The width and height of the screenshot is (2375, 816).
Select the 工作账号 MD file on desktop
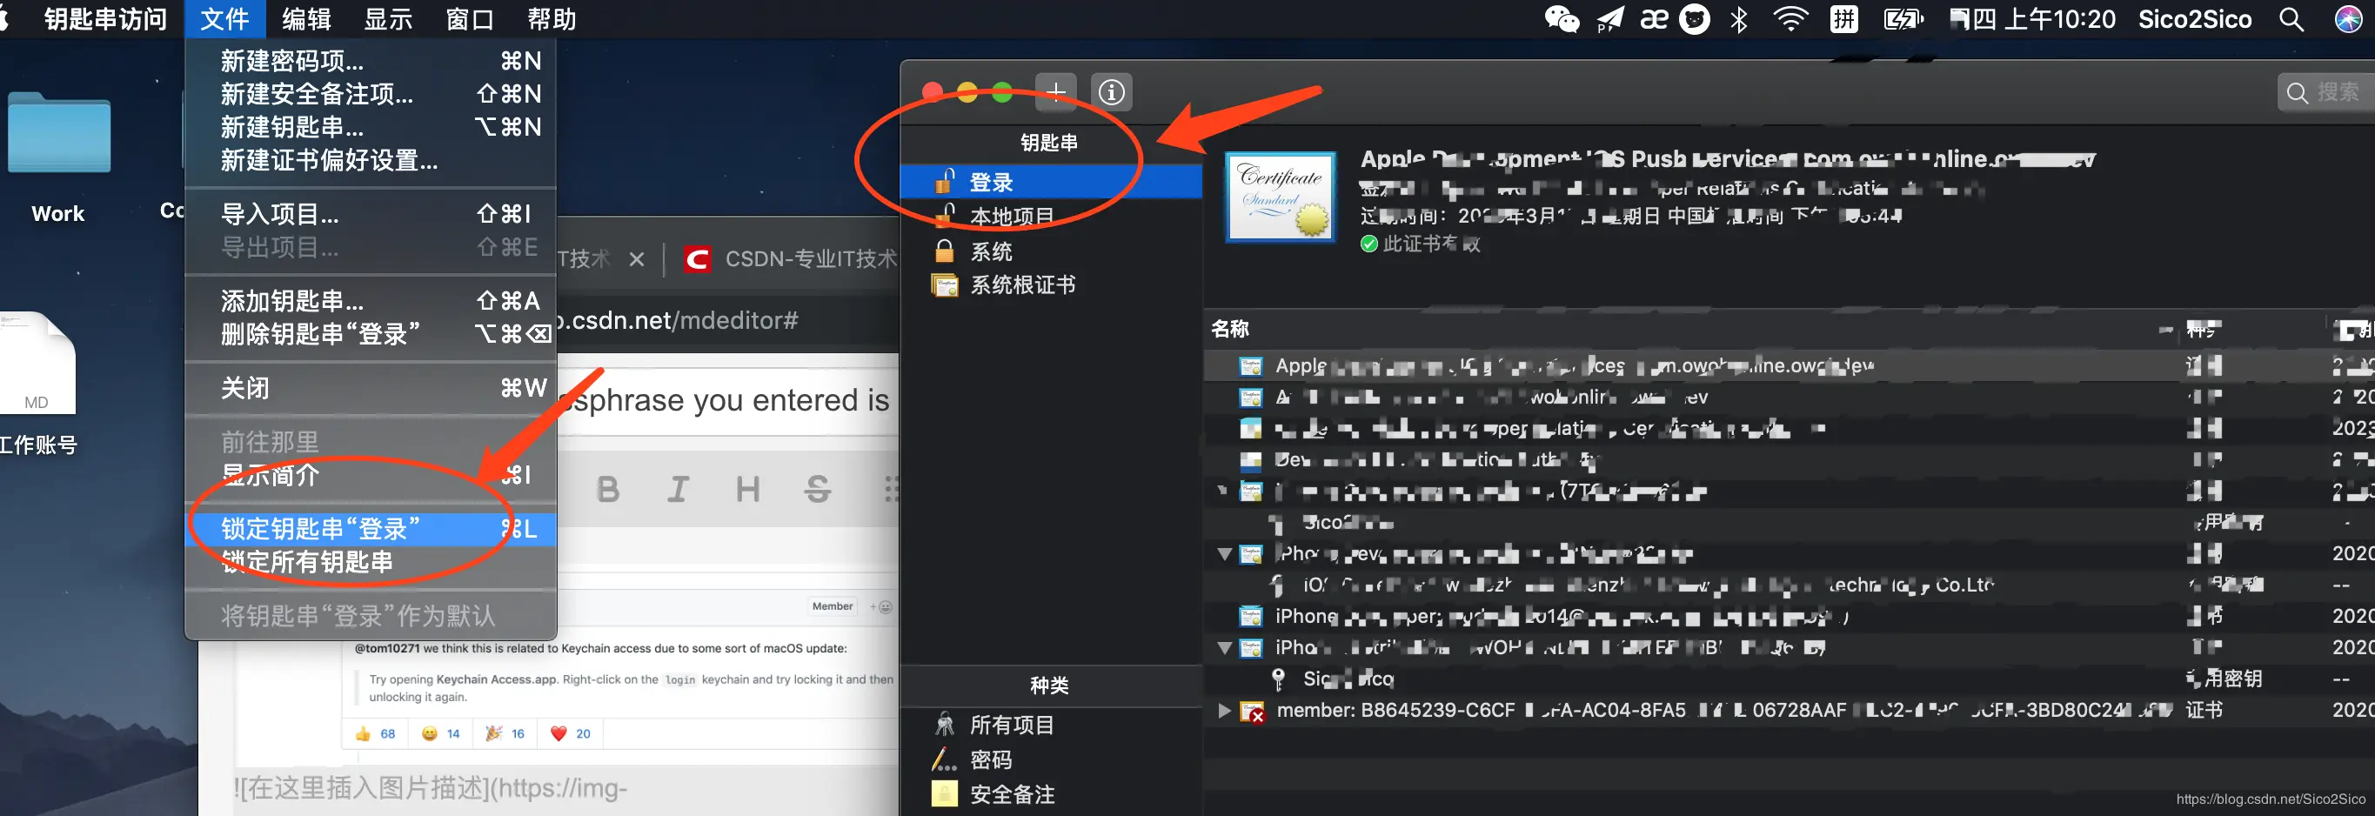click(37, 365)
